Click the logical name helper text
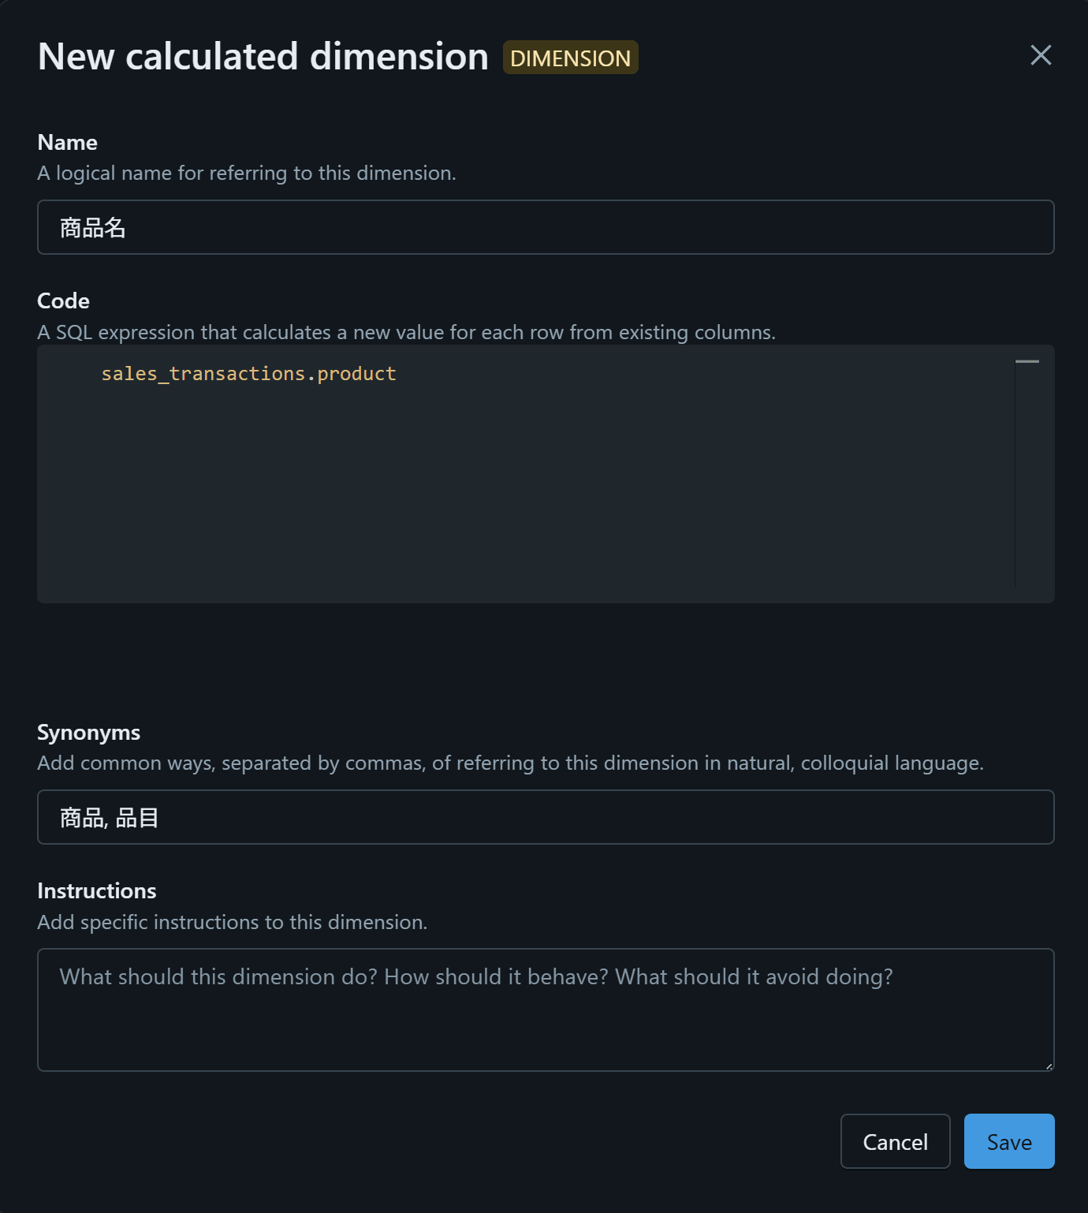Screen dimensions: 1088x1213 tap(247, 174)
